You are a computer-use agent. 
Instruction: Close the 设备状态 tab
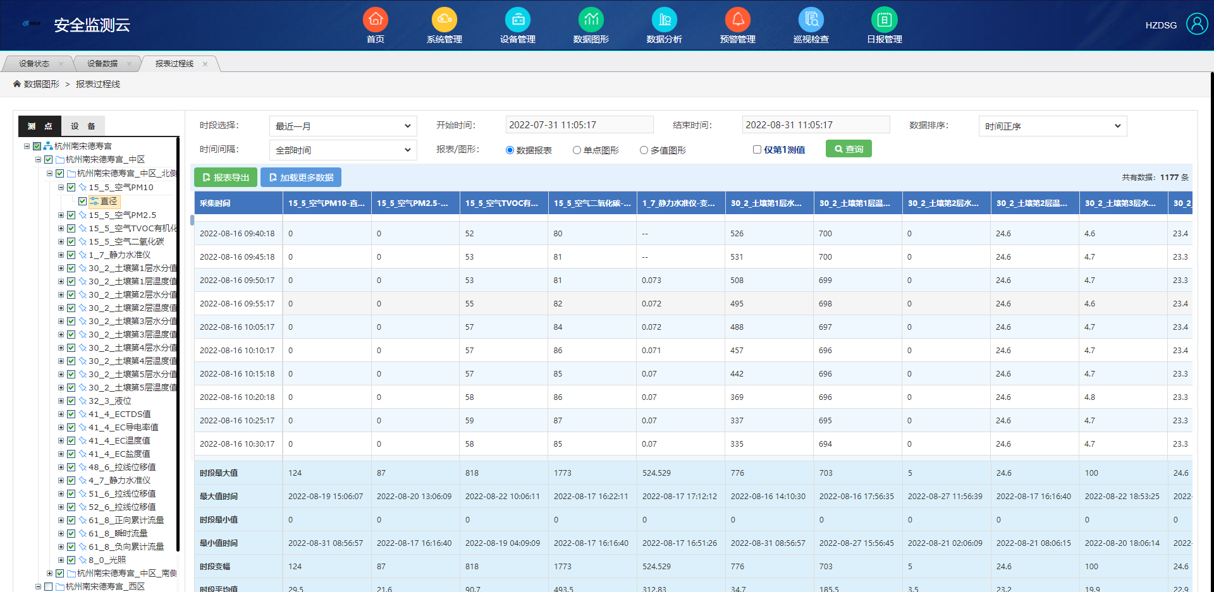[61, 64]
